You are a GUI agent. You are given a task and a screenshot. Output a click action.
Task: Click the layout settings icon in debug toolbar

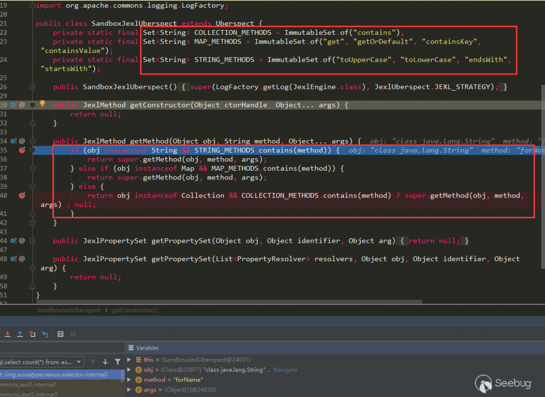[72, 334]
